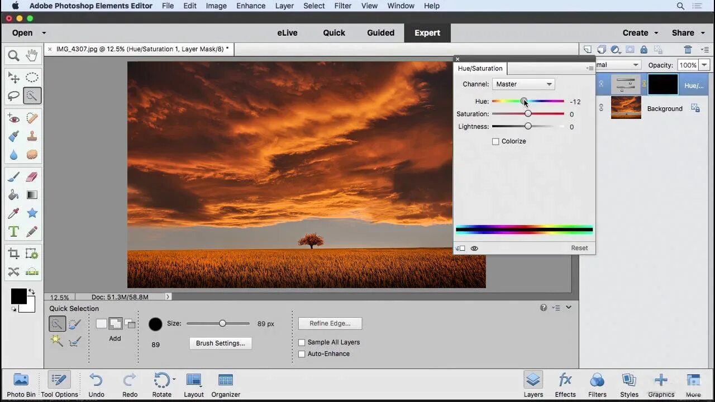This screenshot has width=715, height=402.
Task: Select the Lasso tool
Action: 14,95
